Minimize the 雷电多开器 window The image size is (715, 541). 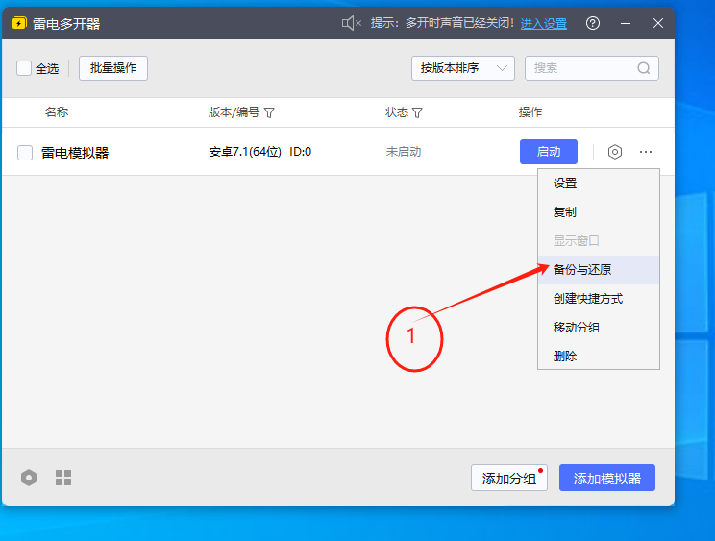coord(626,23)
